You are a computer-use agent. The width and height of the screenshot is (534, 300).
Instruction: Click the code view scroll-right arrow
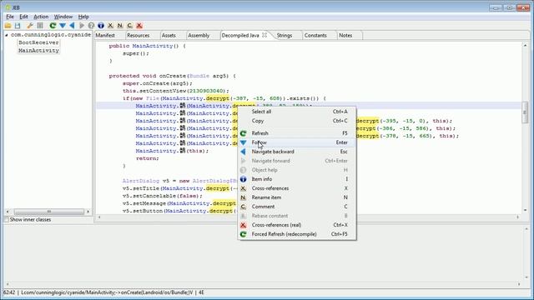pyautogui.click(x=517, y=217)
